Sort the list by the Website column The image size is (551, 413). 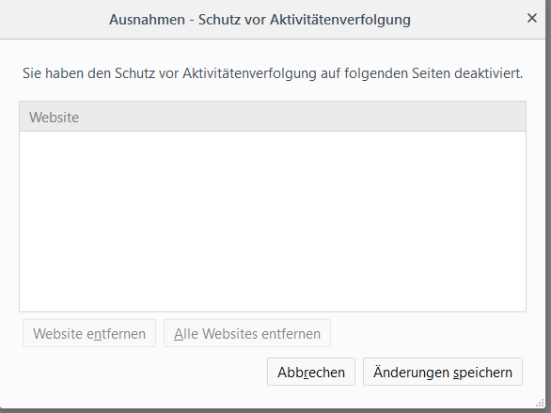pyautogui.click(x=273, y=117)
